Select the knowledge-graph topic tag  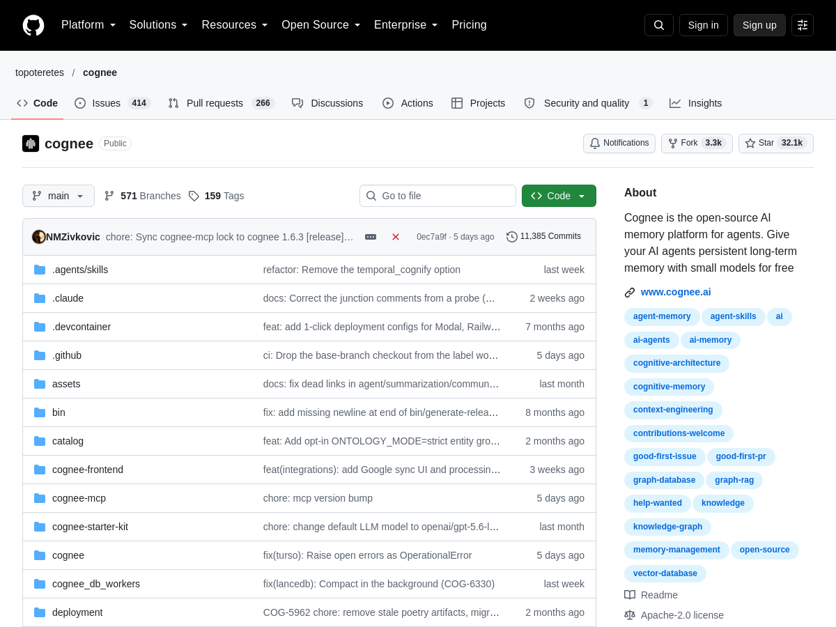pos(667,527)
